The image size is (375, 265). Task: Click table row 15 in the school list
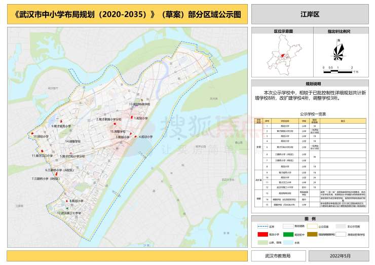[x=315, y=205]
